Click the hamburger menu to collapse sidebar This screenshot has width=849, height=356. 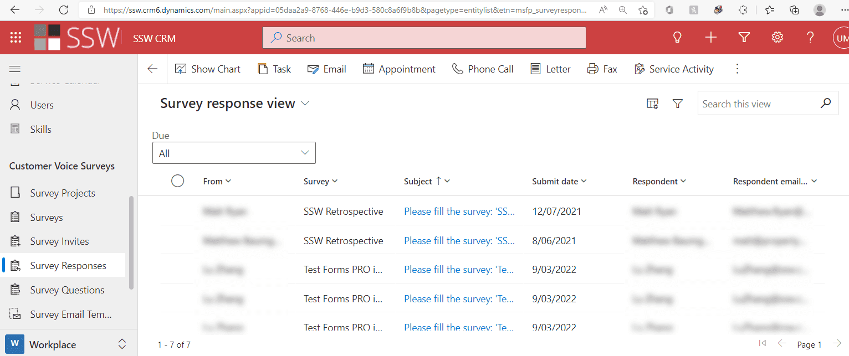(x=15, y=69)
